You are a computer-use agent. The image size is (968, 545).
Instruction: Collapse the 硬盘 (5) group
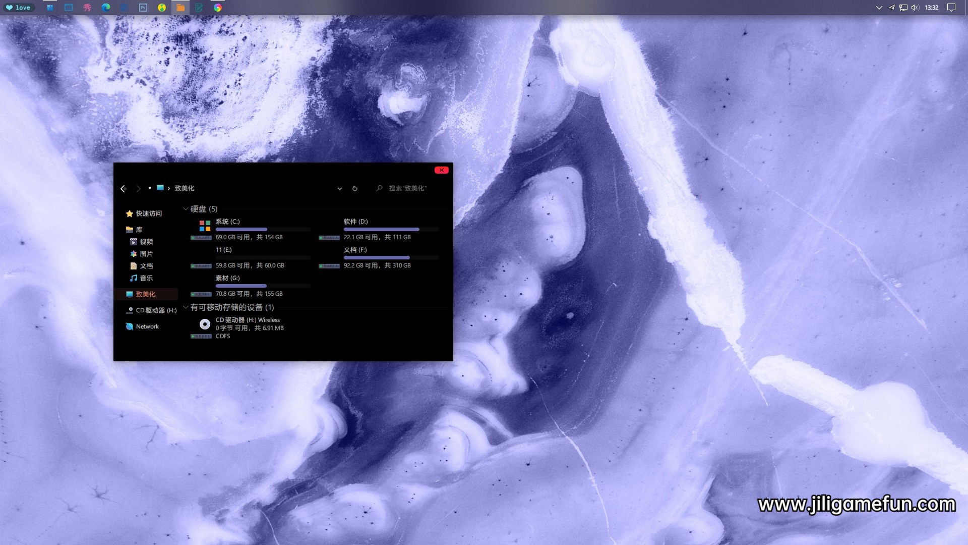click(x=186, y=208)
